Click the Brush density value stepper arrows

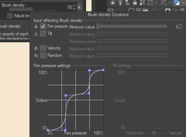(x=74, y=7)
